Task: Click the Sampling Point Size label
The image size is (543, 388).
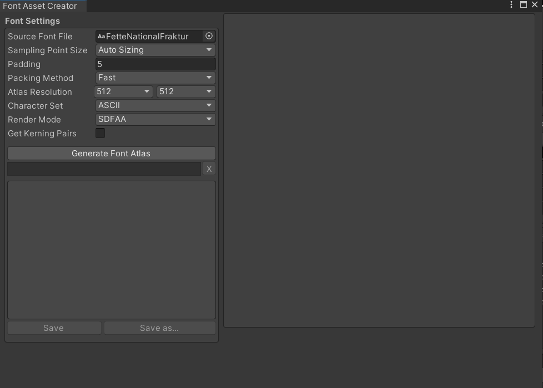Action: click(47, 50)
